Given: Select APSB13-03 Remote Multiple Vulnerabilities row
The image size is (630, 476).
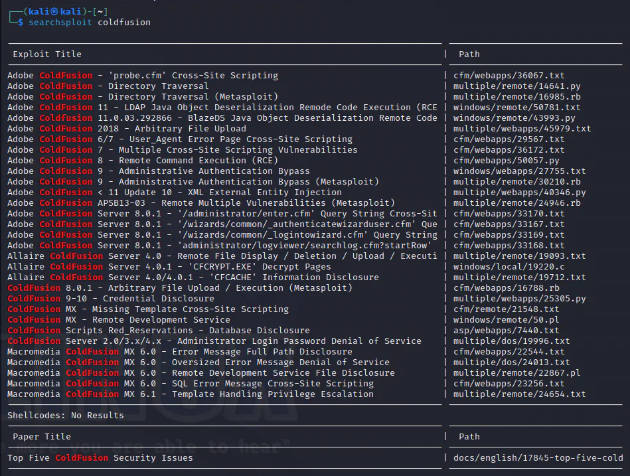Looking at the screenshot, I should (201, 203).
